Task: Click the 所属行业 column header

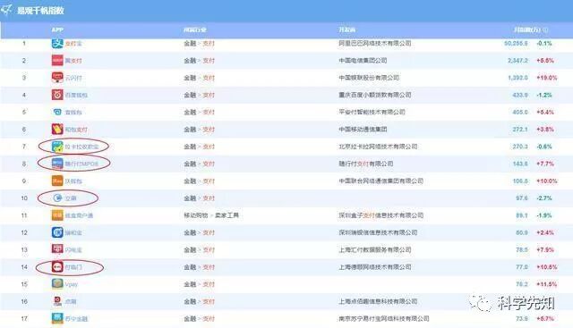Action: click(195, 29)
